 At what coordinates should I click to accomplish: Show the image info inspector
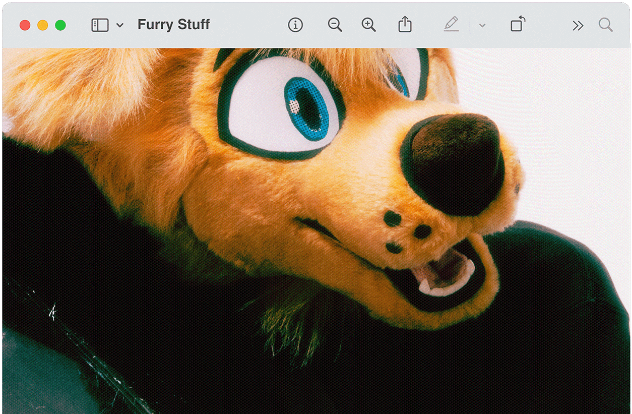pyautogui.click(x=295, y=25)
